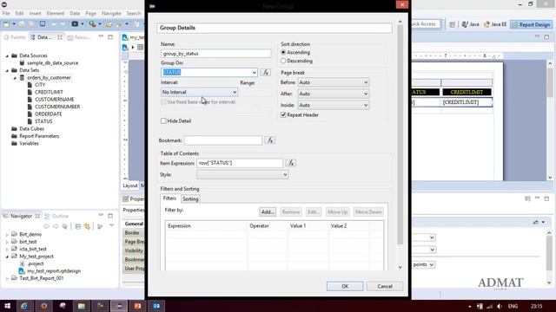Switch to Java EE perspective
The height and width of the screenshot is (312, 556).
point(495,24)
